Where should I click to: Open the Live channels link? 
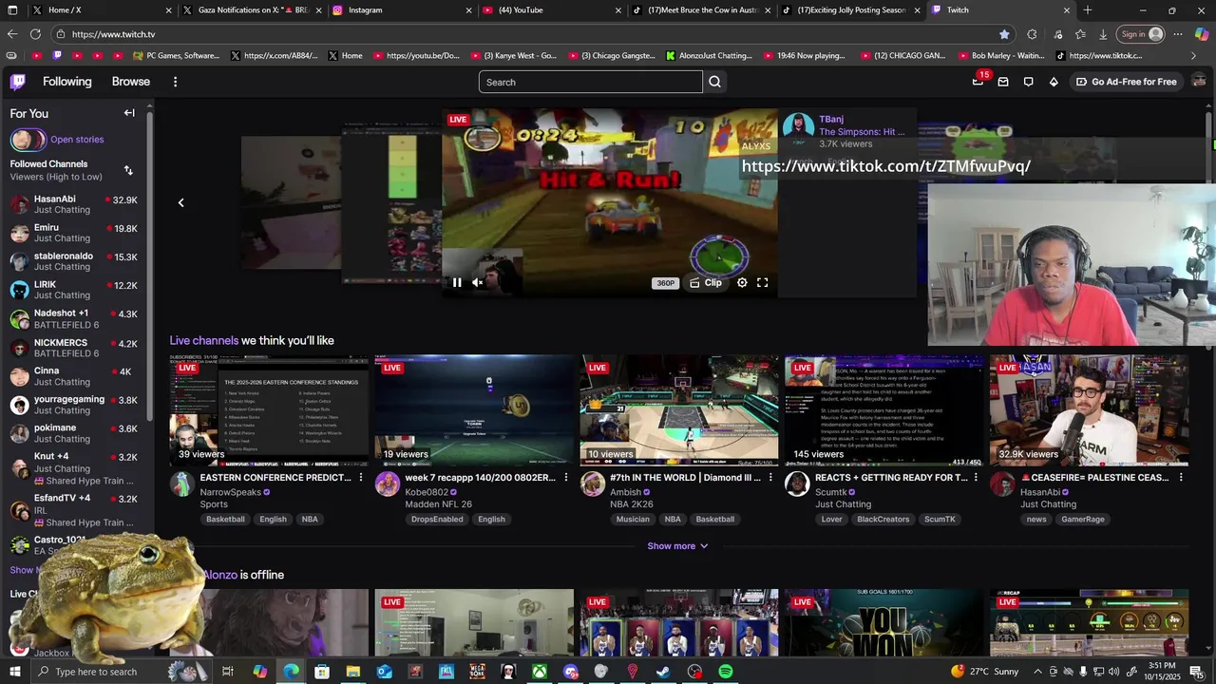point(204,340)
